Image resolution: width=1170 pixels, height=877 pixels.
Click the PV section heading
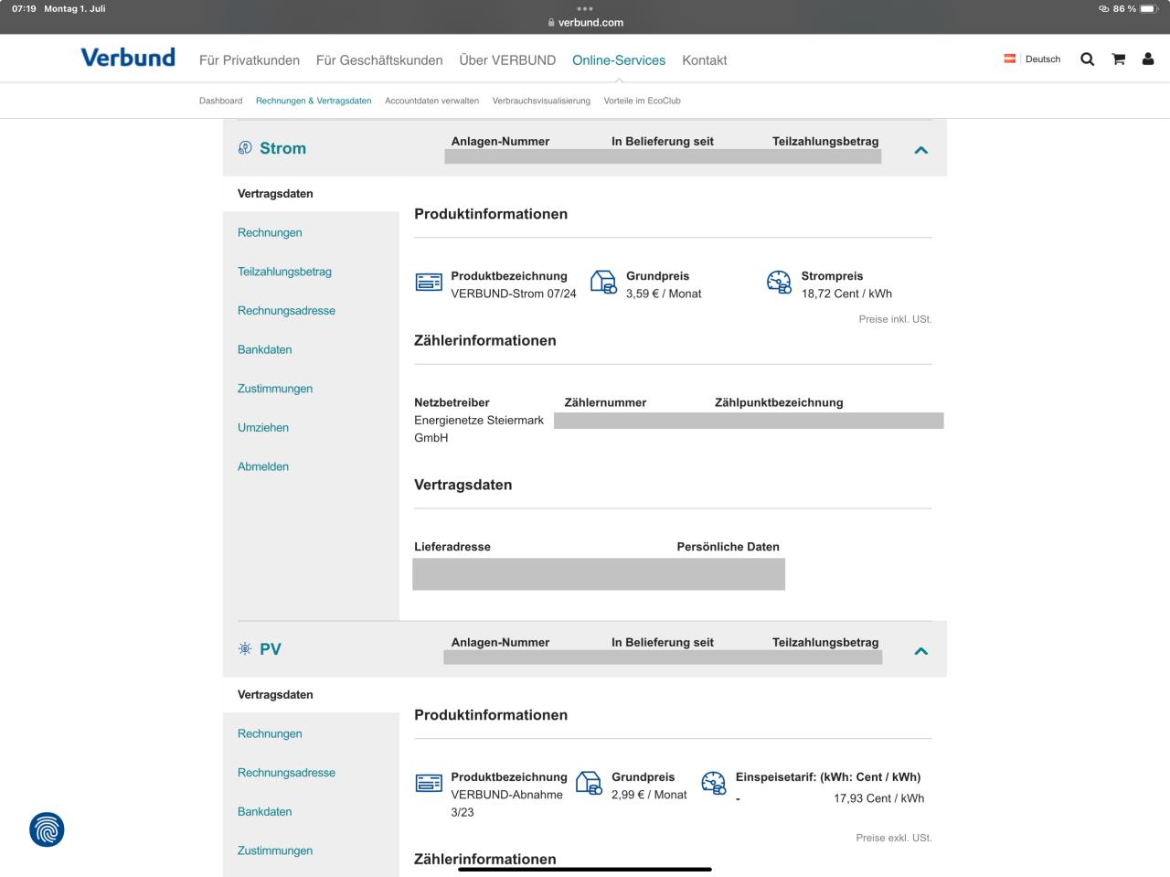[271, 649]
